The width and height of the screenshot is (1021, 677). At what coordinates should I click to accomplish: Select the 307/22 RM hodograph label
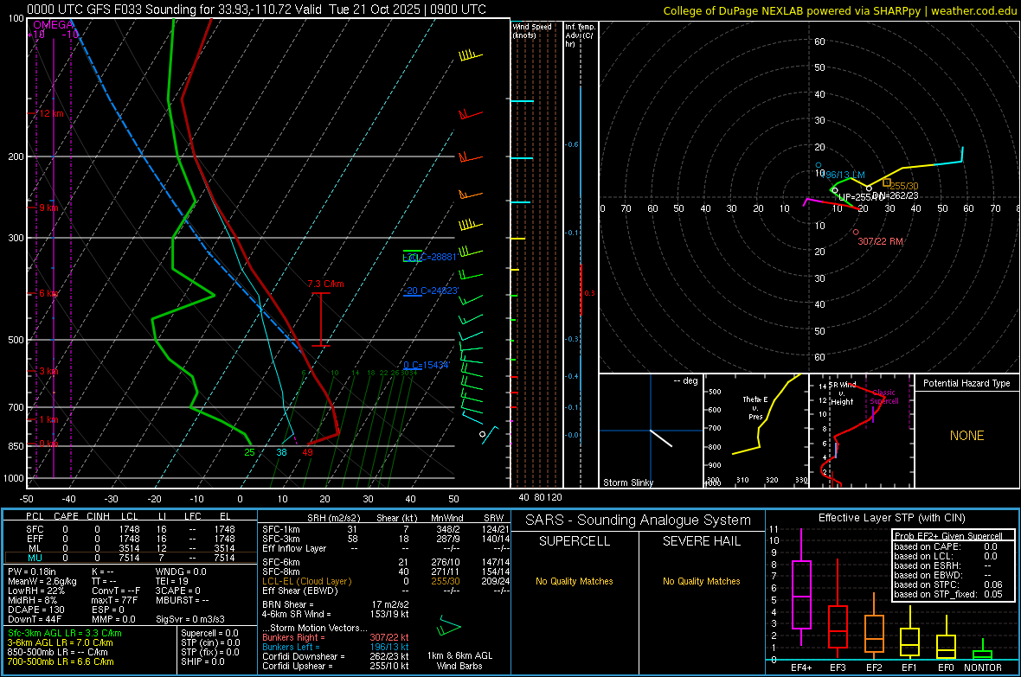click(x=880, y=241)
